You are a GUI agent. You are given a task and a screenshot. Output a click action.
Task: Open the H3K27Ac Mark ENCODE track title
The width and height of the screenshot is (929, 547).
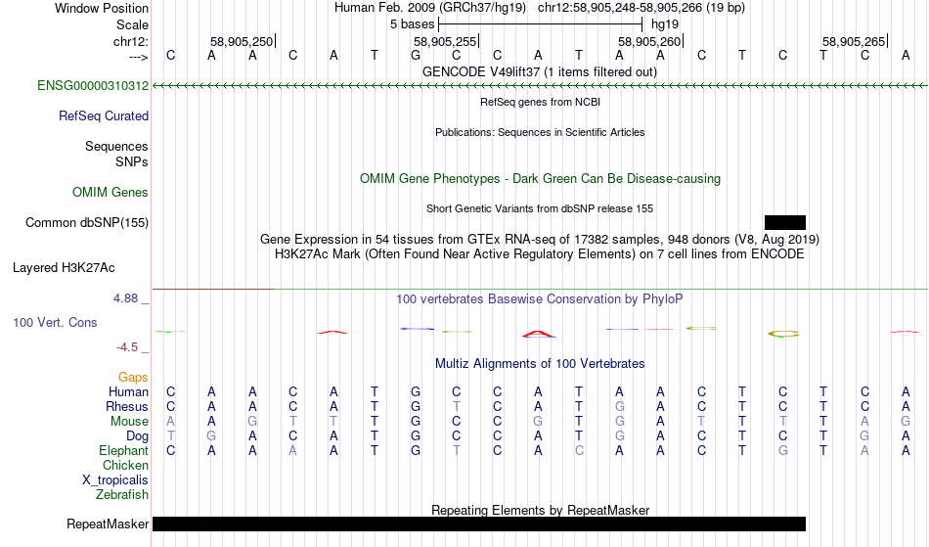coord(540,254)
